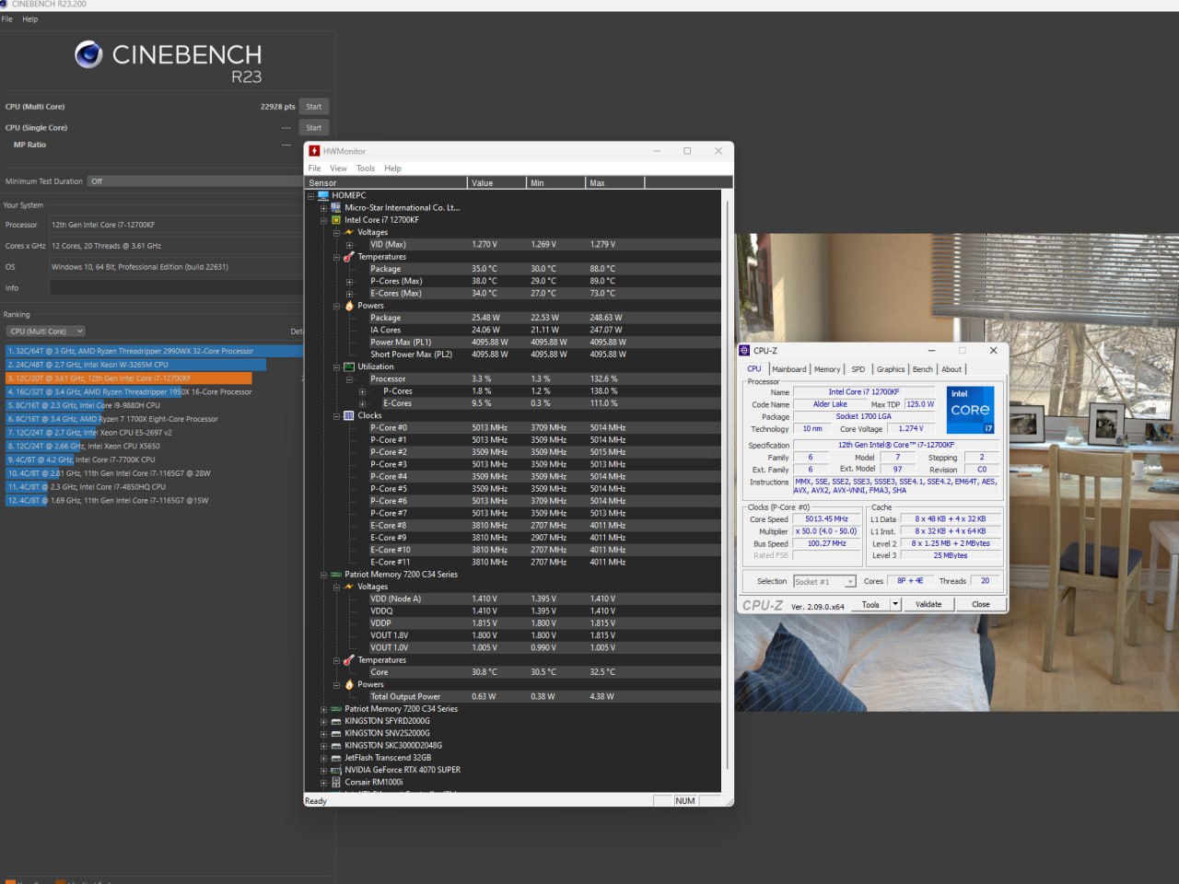Click the NVIDIA GeForce RTX 4070 SUPER card icon
The height and width of the screenshot is (884, 1179).
click(x=336, y=770)
